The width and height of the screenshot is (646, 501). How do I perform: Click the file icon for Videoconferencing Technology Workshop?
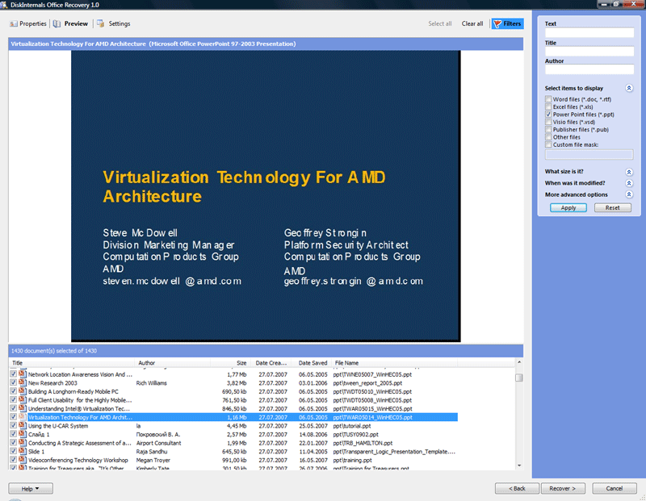[x=22, y=460]
